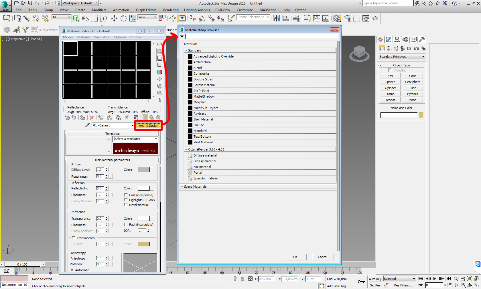The image size is (481, 289).
Task: Click the Create tab icon in command panel
Action: (x=380, y=39)
